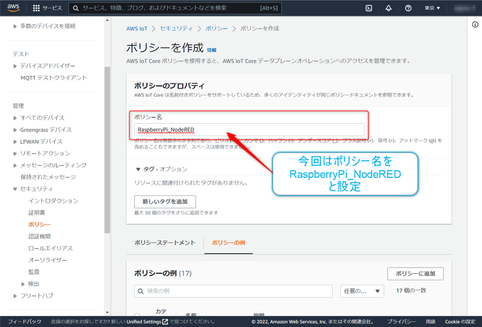
Task: Go to セキュリティ breadcrumb link
Action: click(x=176, y=29)
